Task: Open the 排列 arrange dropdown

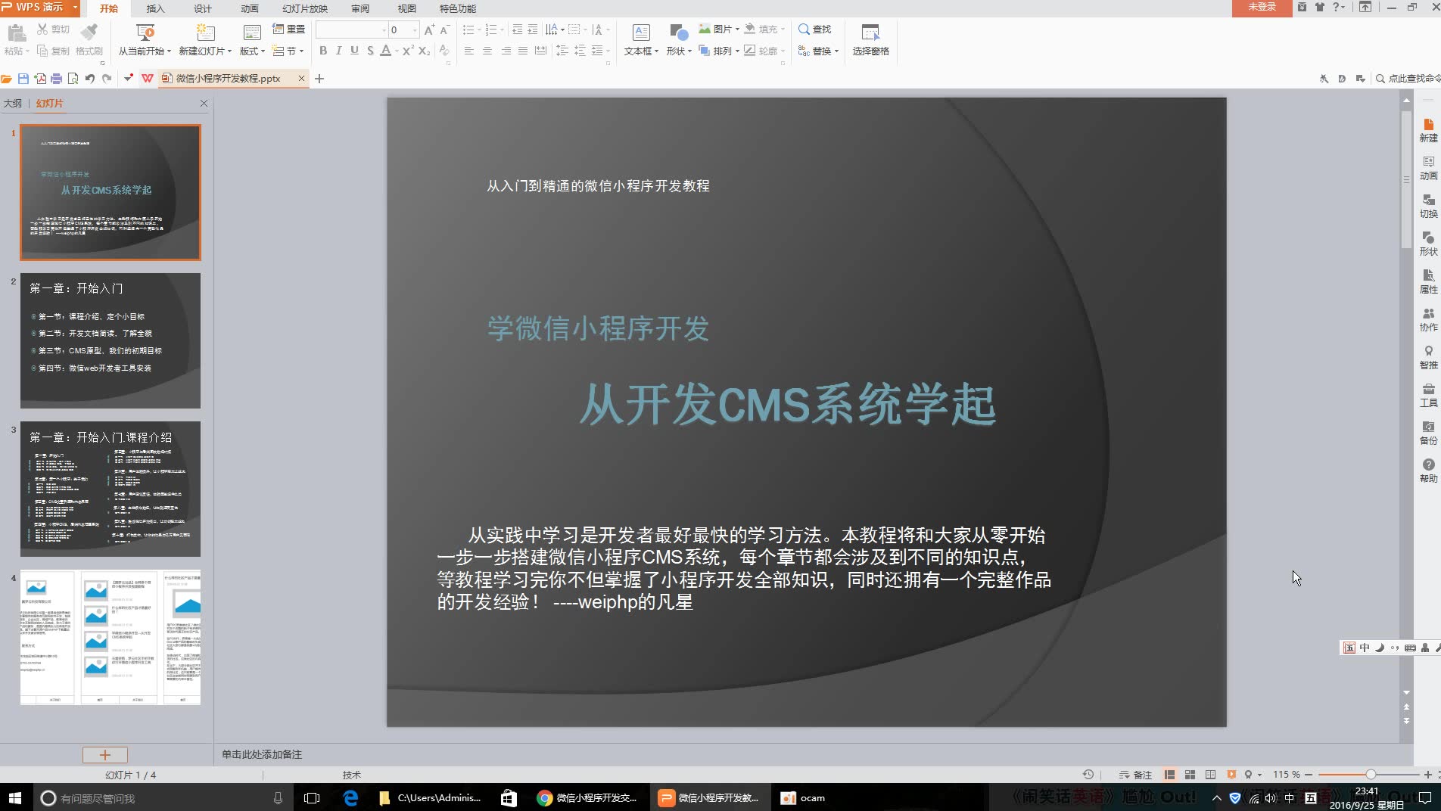Action: [x=723, y=51]
